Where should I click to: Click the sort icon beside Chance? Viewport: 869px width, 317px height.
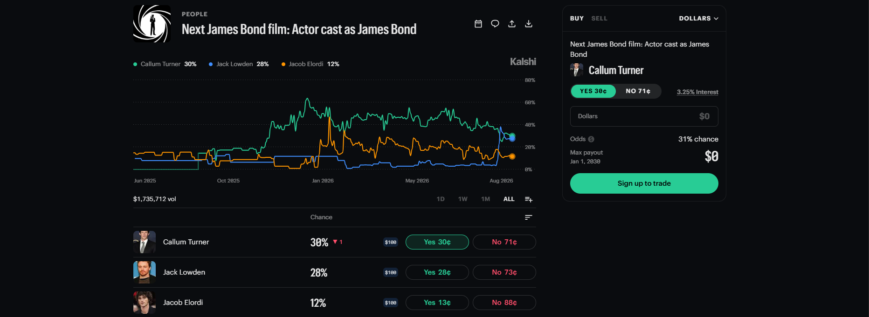tap(529, 217)
